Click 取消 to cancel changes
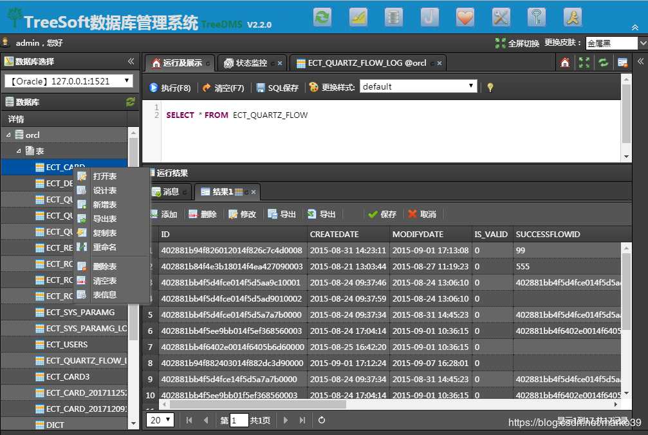Image resolution: width=648 pixels, height=435 pixels. 422,214
